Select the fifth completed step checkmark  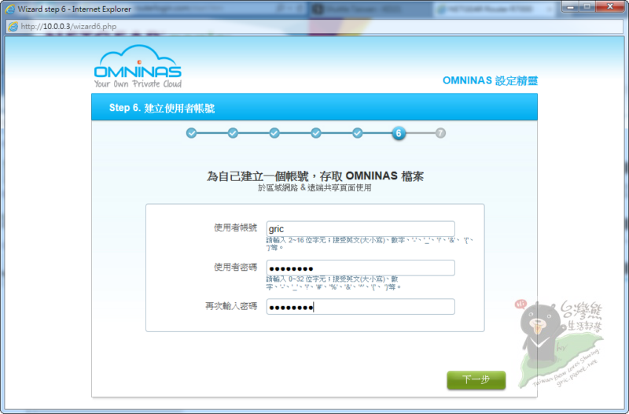[x=358, y=133]
